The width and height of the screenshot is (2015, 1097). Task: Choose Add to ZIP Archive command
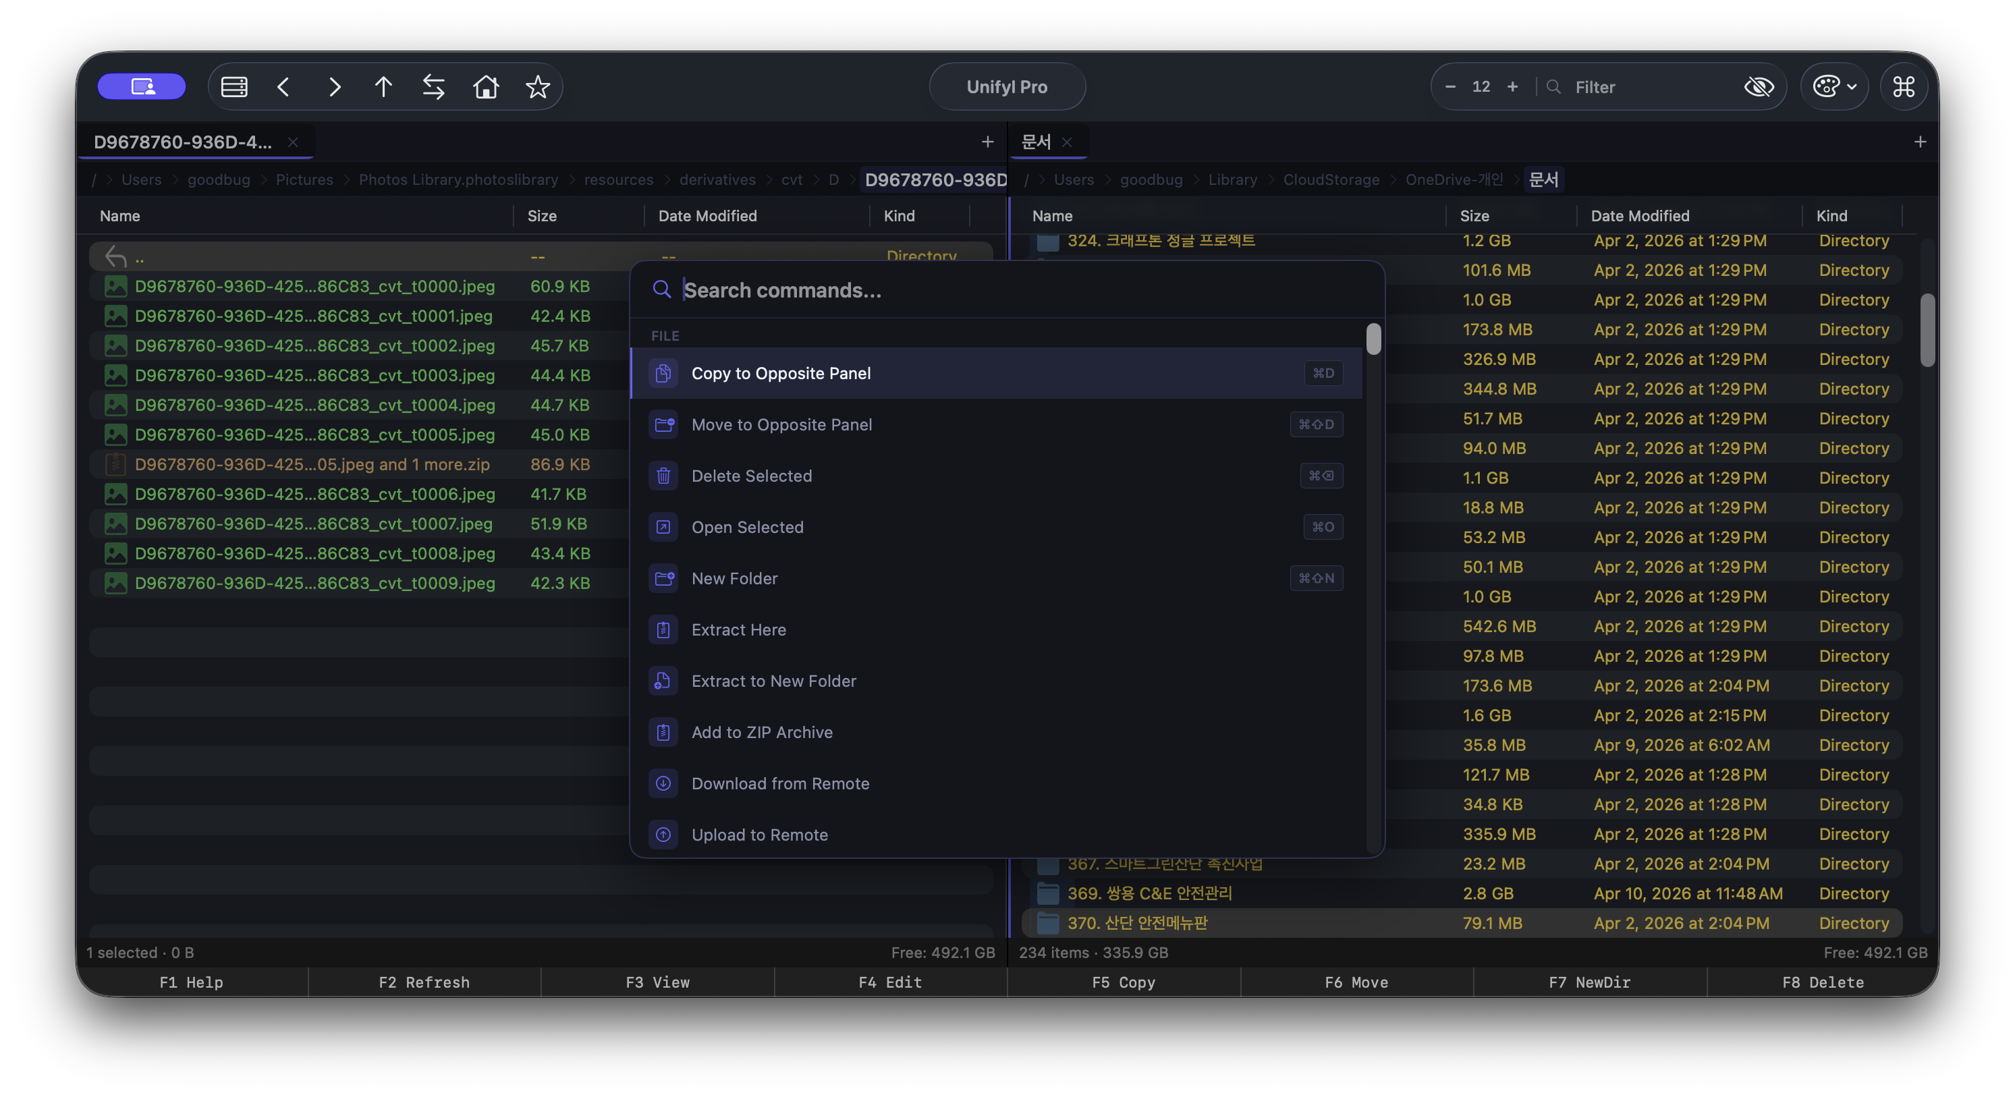point(761,733)
